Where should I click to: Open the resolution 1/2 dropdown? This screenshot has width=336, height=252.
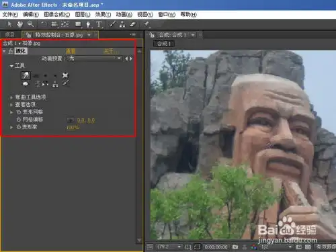point(276,247)
